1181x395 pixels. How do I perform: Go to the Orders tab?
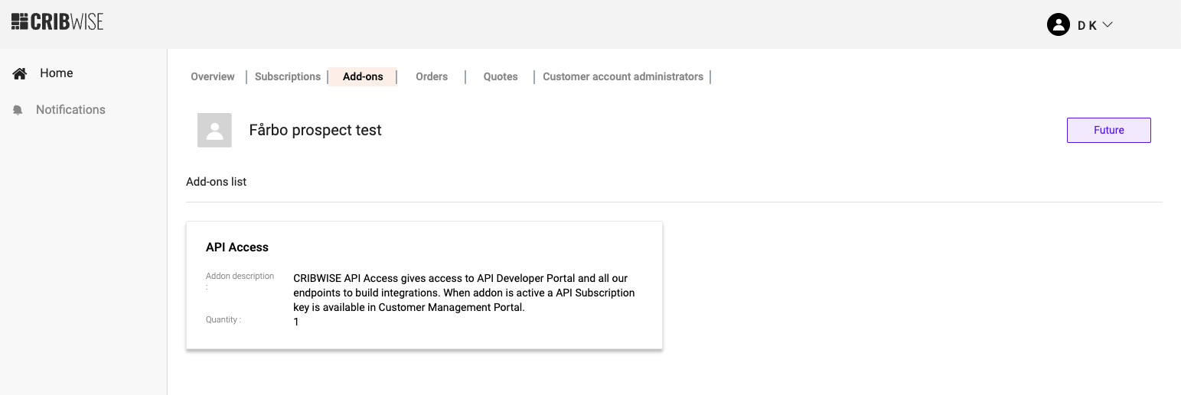(432, 76)
